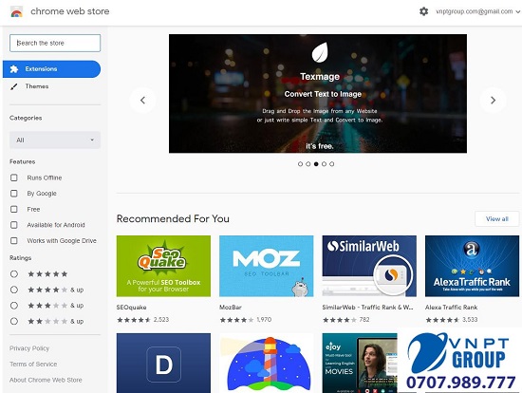Click the Extensions puzzle piece icon

14,69
